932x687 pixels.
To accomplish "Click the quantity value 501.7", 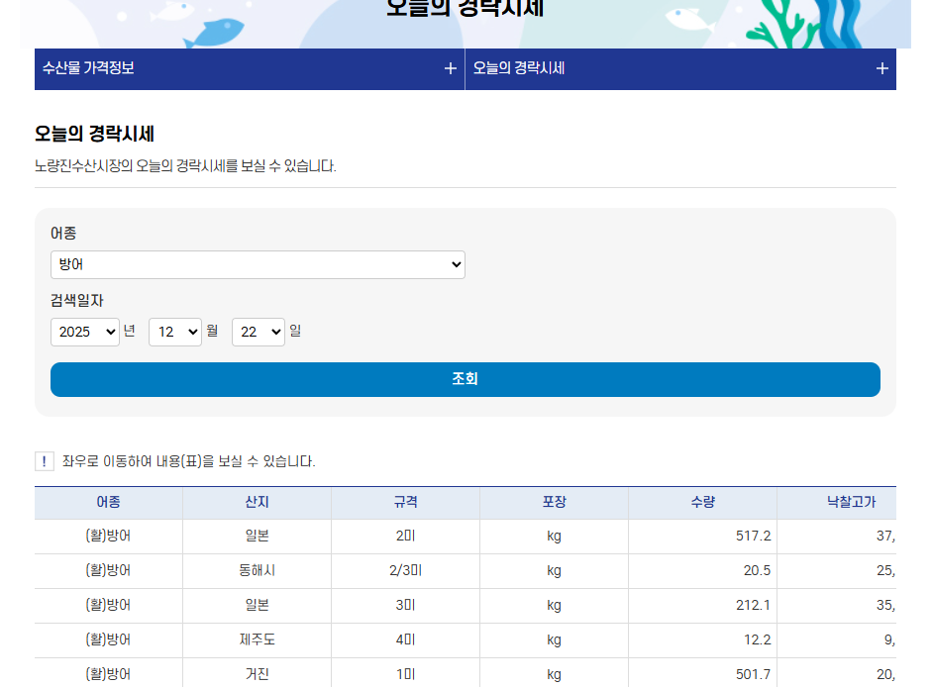I will coord(753,674).
